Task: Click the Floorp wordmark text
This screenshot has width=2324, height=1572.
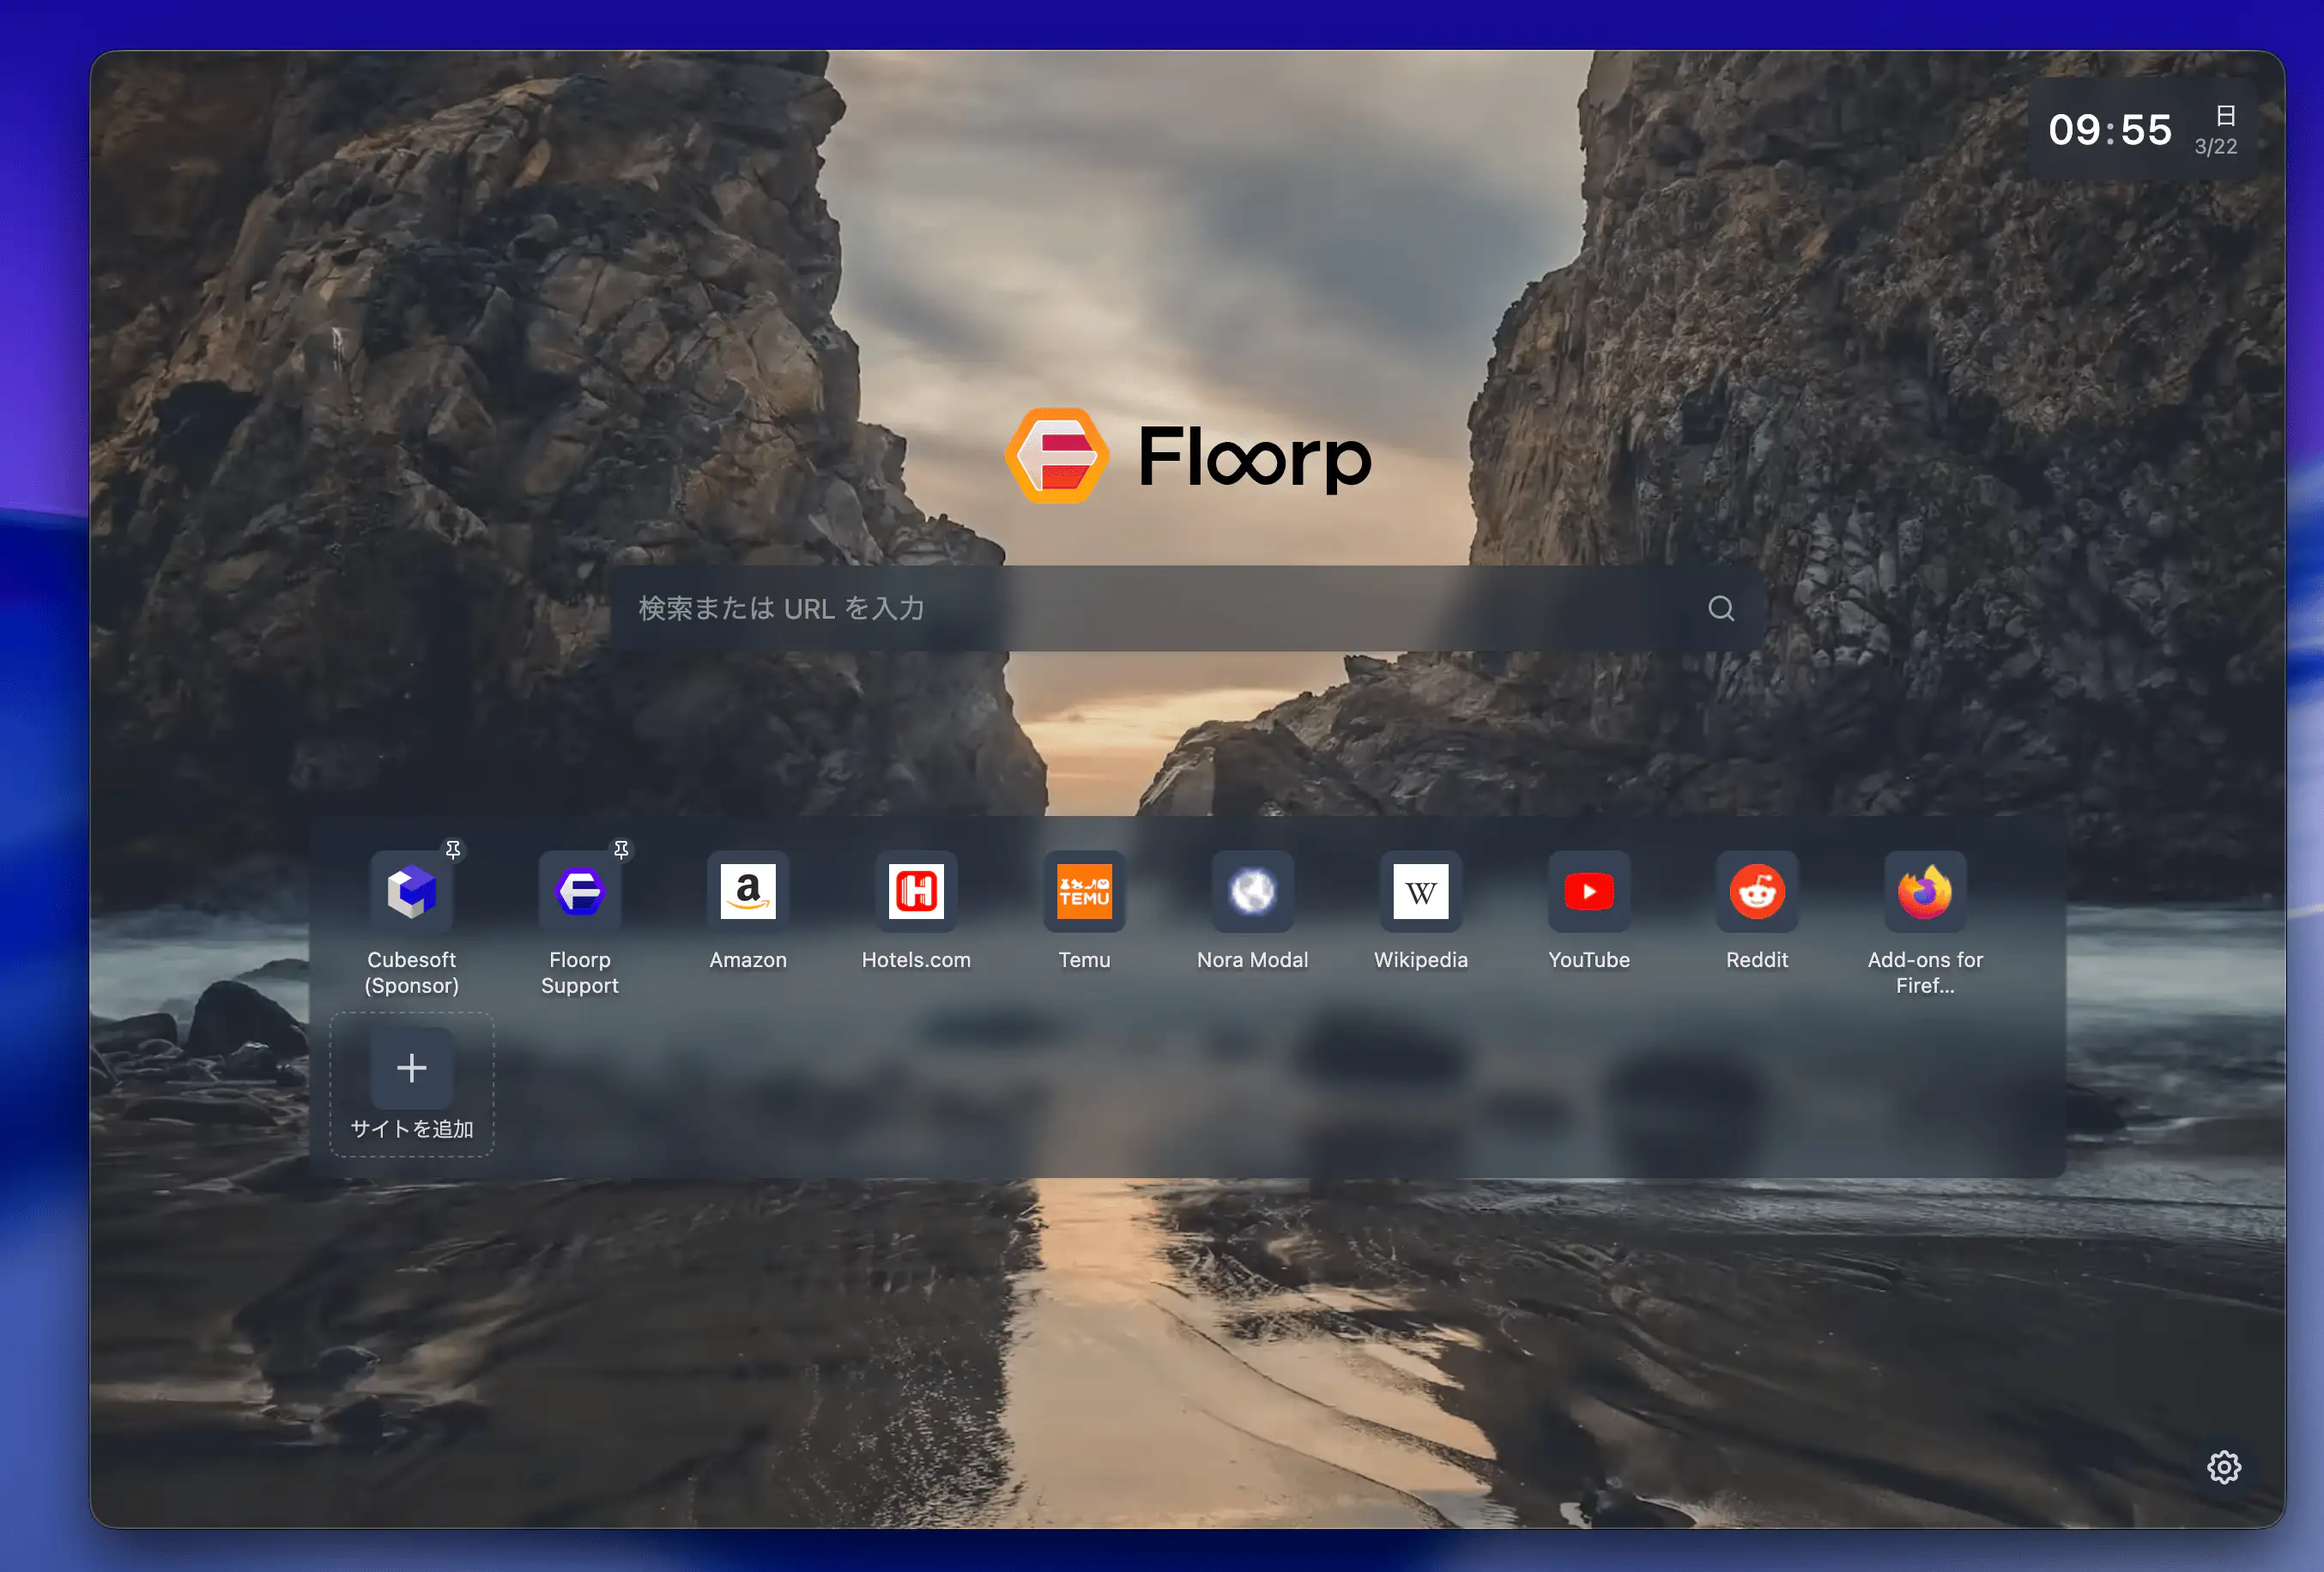Action: [1254, 458]
